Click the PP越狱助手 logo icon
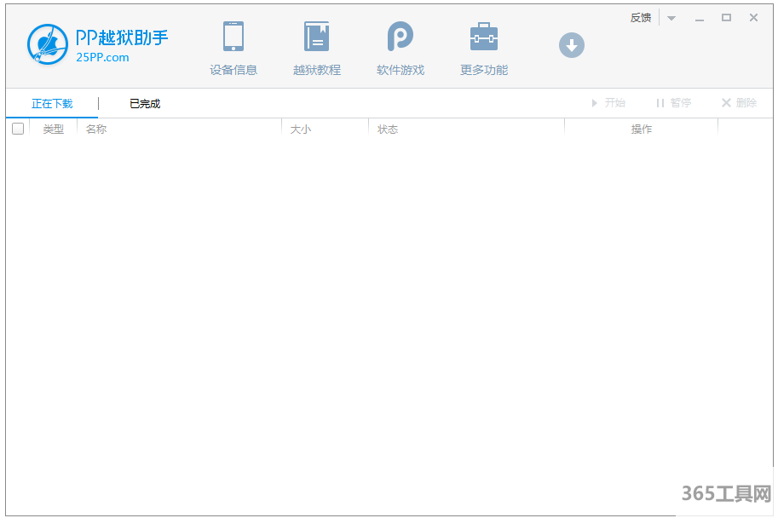Image resolution: width=778 pixels, height=518 pixels. pos(48,45)
